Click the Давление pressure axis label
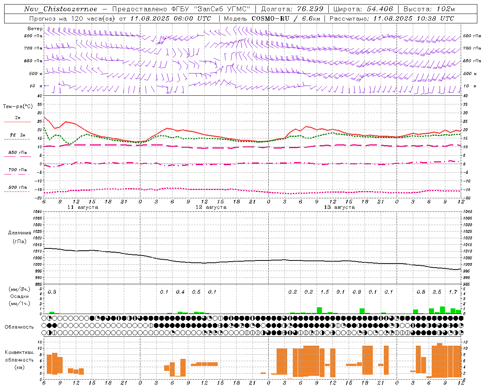 [x=20, y=233]
